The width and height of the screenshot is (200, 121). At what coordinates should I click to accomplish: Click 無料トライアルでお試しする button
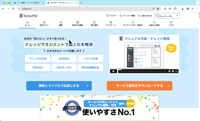coord(59,86)
